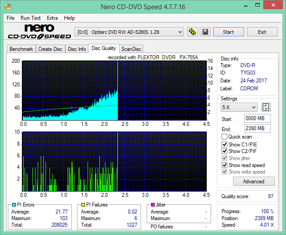Image resolution: width=286 pixels, height=235 pixels.
Task: Select the Disc Quality tab
Action: point(104,48)
